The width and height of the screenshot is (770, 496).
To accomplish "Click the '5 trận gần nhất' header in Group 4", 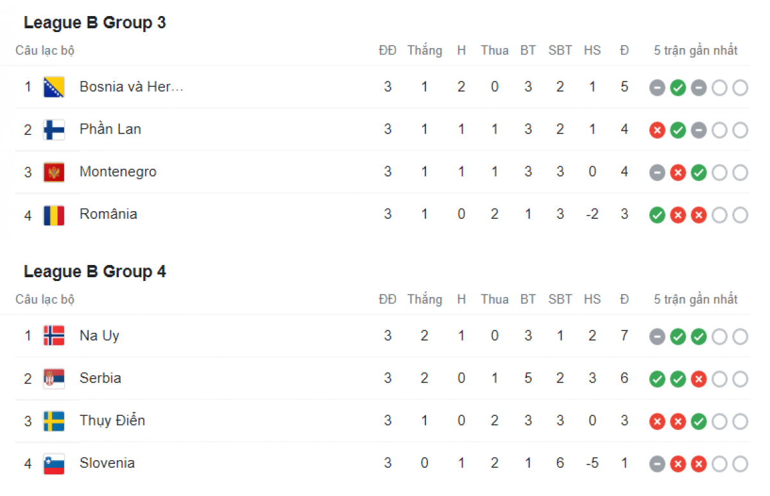I will pyautogui.click(x=696, y=300).
